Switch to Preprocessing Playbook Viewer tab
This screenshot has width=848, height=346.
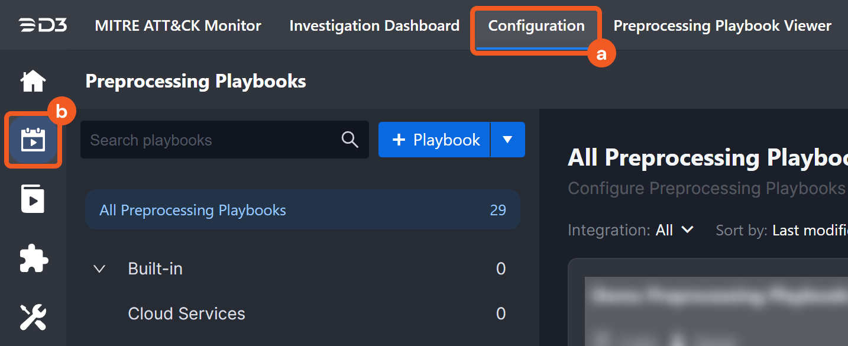click(722, 26)
